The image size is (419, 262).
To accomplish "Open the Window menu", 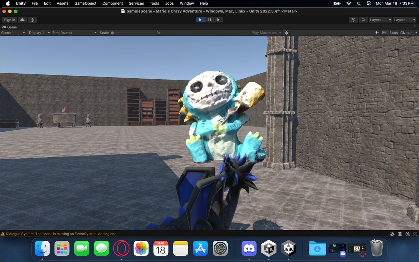I will [187, 3].
